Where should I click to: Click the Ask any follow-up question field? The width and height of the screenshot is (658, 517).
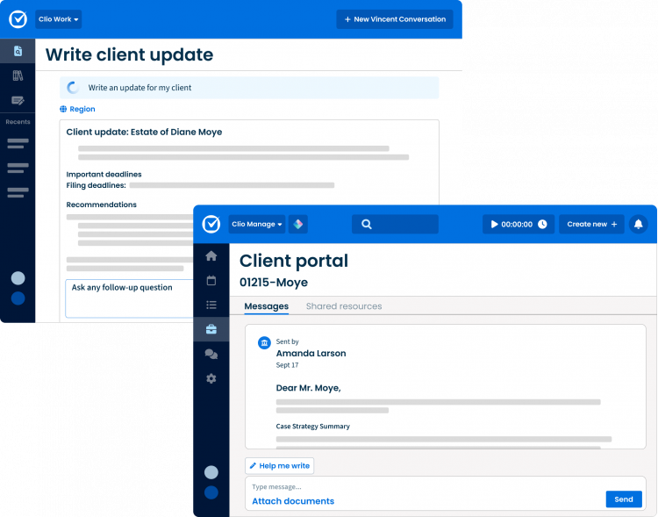pyautogui.click(x=129, y=298)
